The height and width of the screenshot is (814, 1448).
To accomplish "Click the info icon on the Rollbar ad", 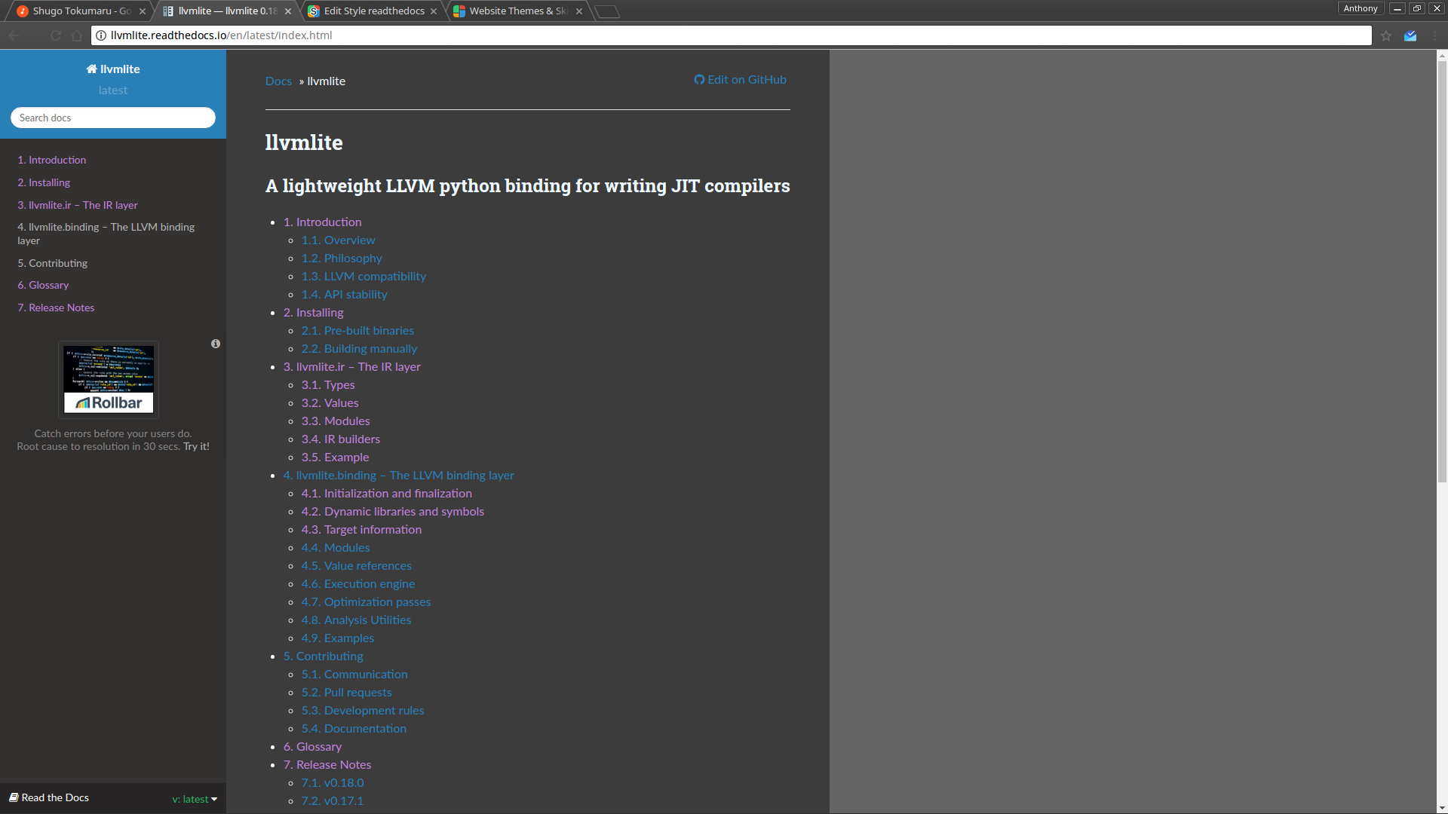I will click(216, 343).
